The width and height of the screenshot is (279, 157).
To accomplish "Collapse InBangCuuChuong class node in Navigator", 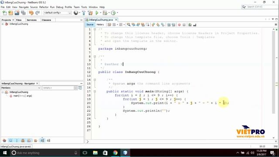I will coord(3,92).
